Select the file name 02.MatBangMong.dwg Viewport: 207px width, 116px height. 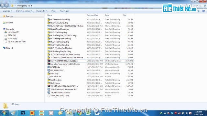coord(60,29)
